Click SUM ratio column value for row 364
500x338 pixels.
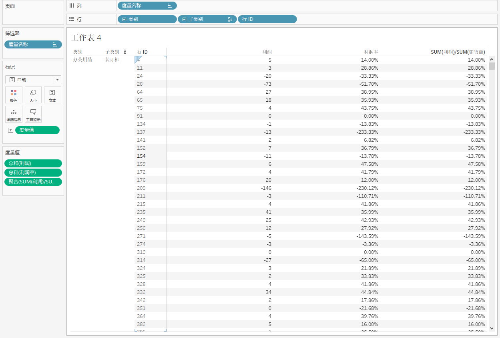click(477, 316)
